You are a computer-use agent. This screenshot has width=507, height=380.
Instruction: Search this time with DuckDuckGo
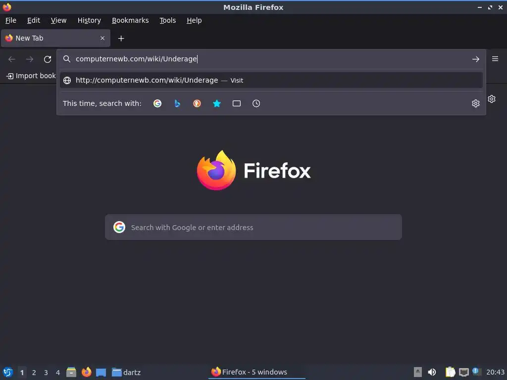pyautogui.click(x=197, y=103)
